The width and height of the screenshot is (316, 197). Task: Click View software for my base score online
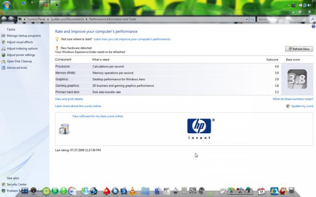pyautogui.click(x=98, y=116)
